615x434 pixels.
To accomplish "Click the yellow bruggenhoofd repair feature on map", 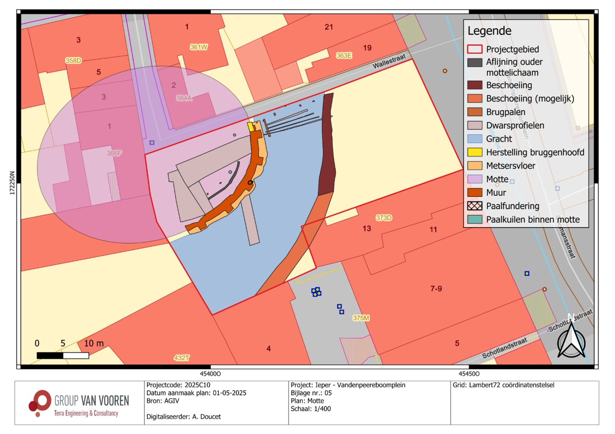I will pos(251,127).
